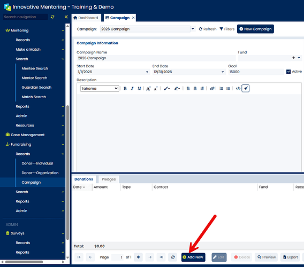This screenshot has height=267, width=304.
Task: Toggle the Active checkbox
Action: pyautogui.click(x=288, y=72)
